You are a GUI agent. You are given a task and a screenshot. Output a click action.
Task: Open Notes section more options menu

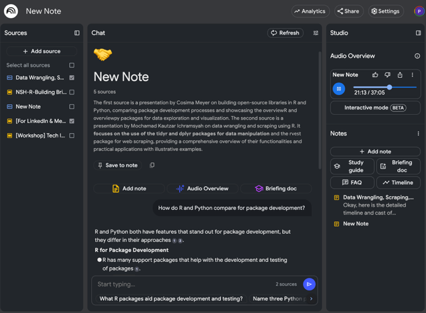click(x=418, y=134)
